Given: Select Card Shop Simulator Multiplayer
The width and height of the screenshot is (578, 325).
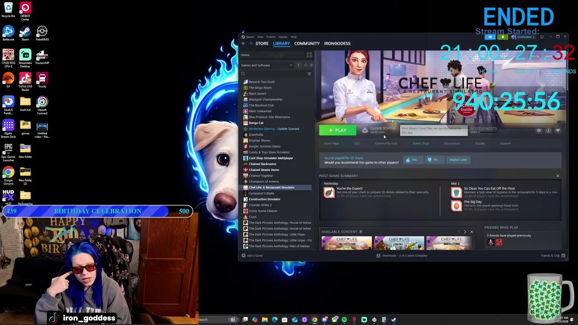Looking at the screenshot, I should [271, 158].
